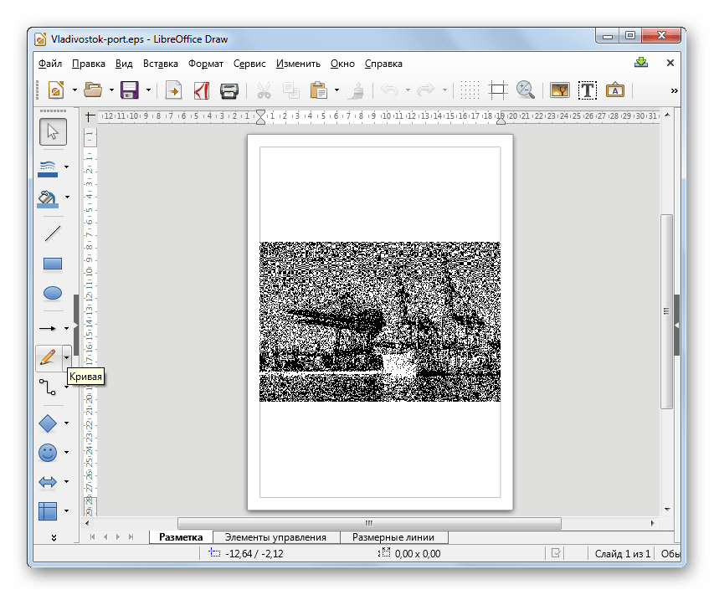
Task: Click the horizontal scrollbar thumb
Action: [368, 523]
